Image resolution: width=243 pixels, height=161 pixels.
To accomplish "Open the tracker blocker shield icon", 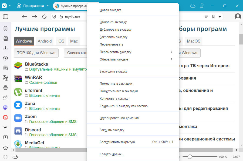I will coord(54,17).
